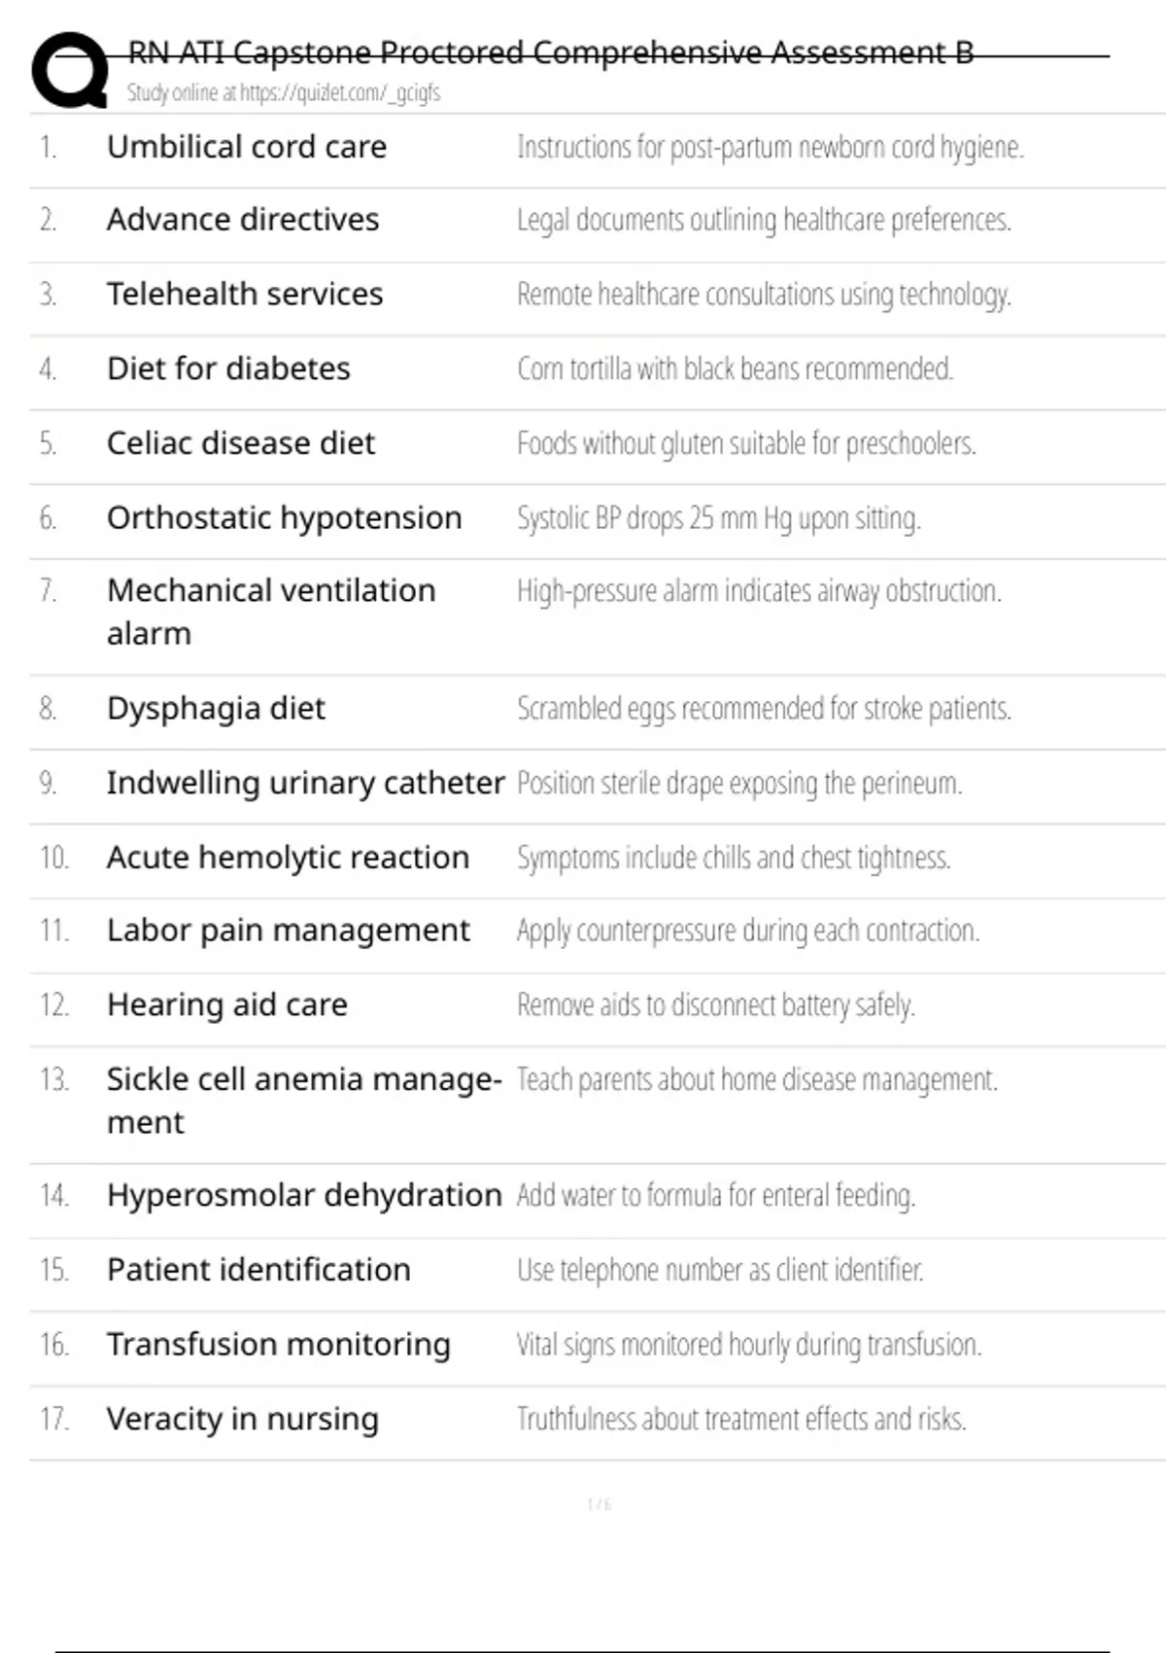The image size is (1166, 1653).
Task: Click the Hyperosmolar dehydration definition
Action: pos(715,1195)
